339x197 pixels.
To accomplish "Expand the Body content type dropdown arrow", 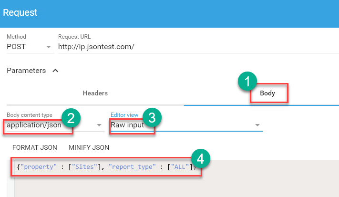I will pyautogui.click(x=100, y=125).
